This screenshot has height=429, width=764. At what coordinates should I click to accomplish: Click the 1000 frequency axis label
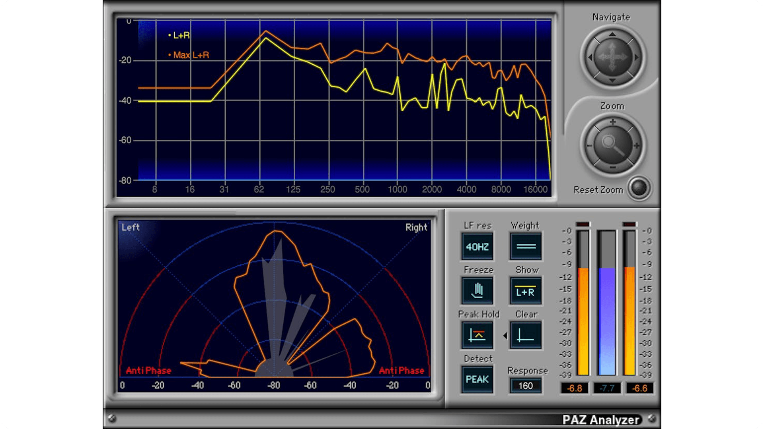[397, 189]
